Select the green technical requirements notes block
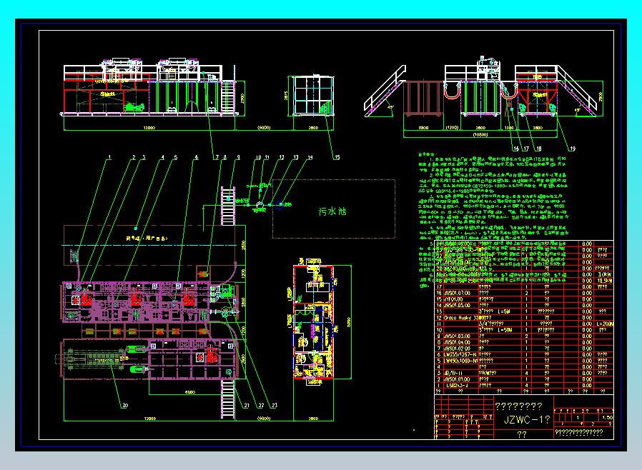Viewport: 642px width, 470px height. point(493,221)
